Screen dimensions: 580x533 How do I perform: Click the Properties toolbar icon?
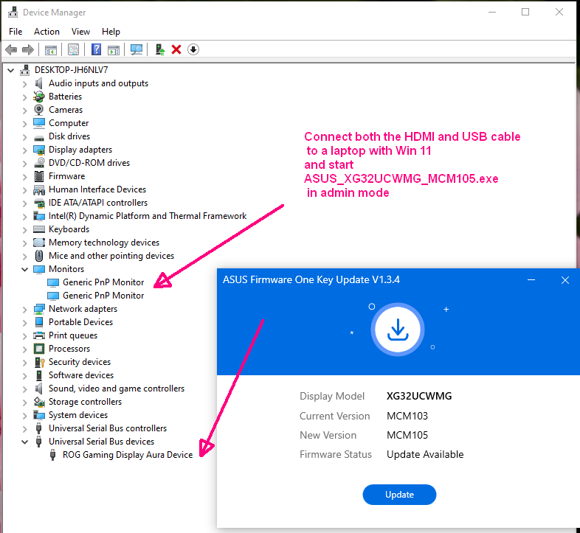[73, 49]
